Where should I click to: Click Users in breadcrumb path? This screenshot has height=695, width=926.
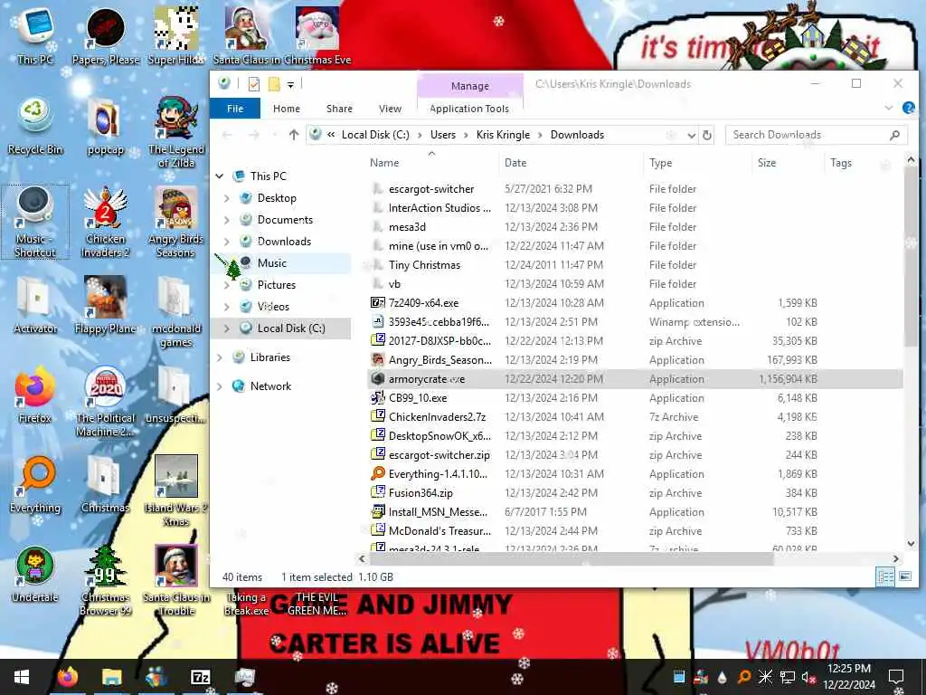coord(443,135)
